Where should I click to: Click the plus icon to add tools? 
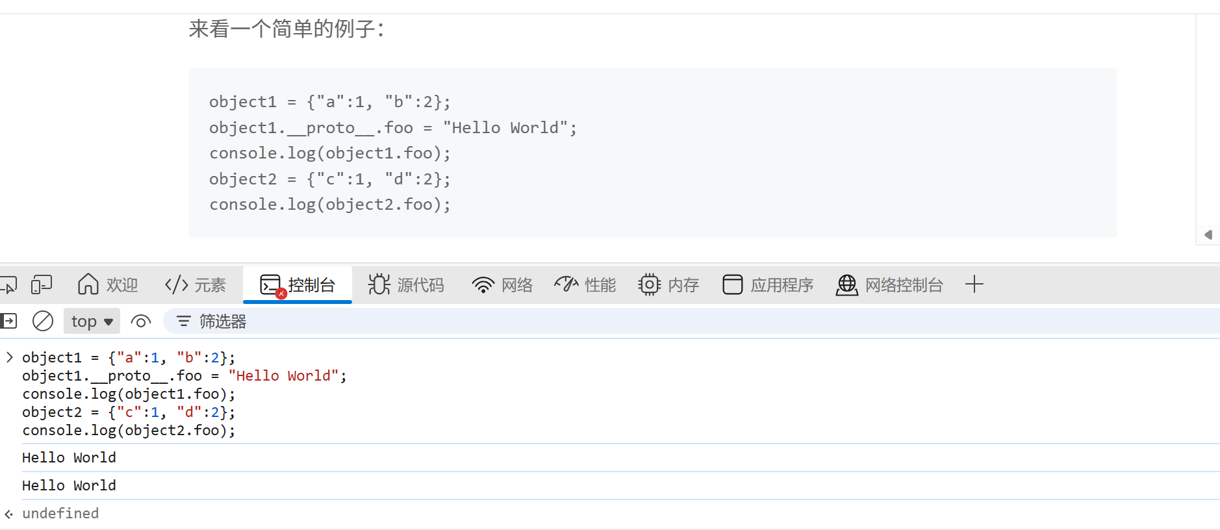click(974, 284)
